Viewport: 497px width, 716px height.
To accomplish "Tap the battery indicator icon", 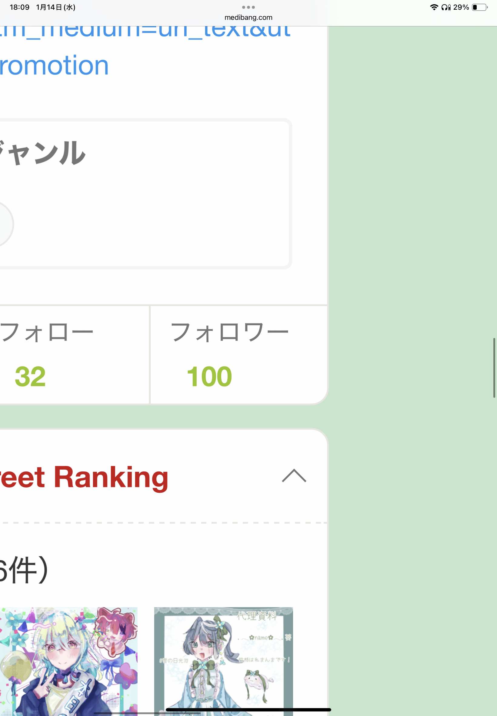I will coord(479,7).
